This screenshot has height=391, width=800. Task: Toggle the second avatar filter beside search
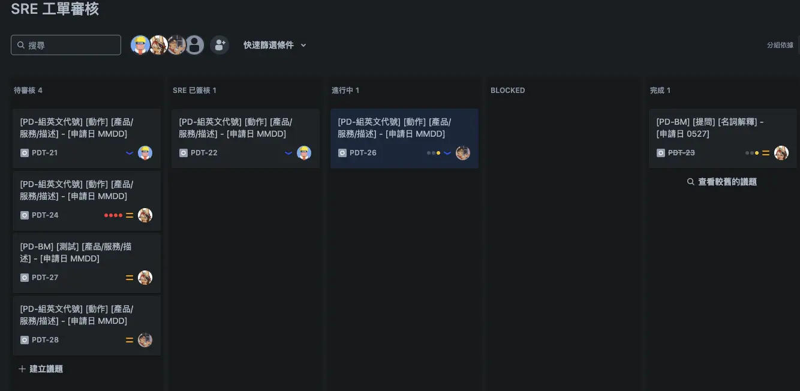pyautogui.click(x=158, y=45)
